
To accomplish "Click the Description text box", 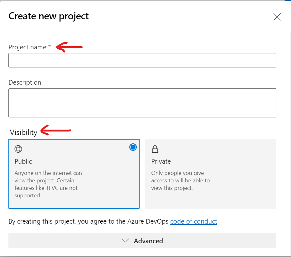I will tap(142, 102).
